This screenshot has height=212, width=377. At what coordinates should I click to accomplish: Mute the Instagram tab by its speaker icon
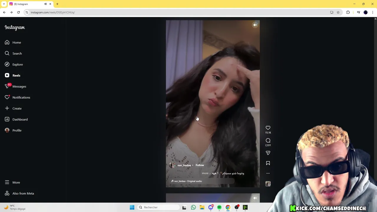pyautogui.click(x=45, y=4)
